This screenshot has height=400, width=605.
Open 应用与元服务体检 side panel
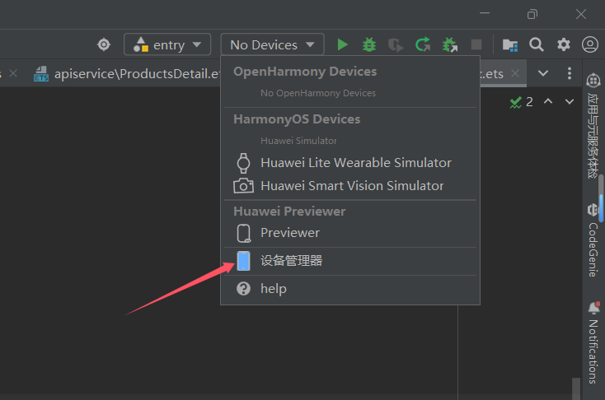593,125
